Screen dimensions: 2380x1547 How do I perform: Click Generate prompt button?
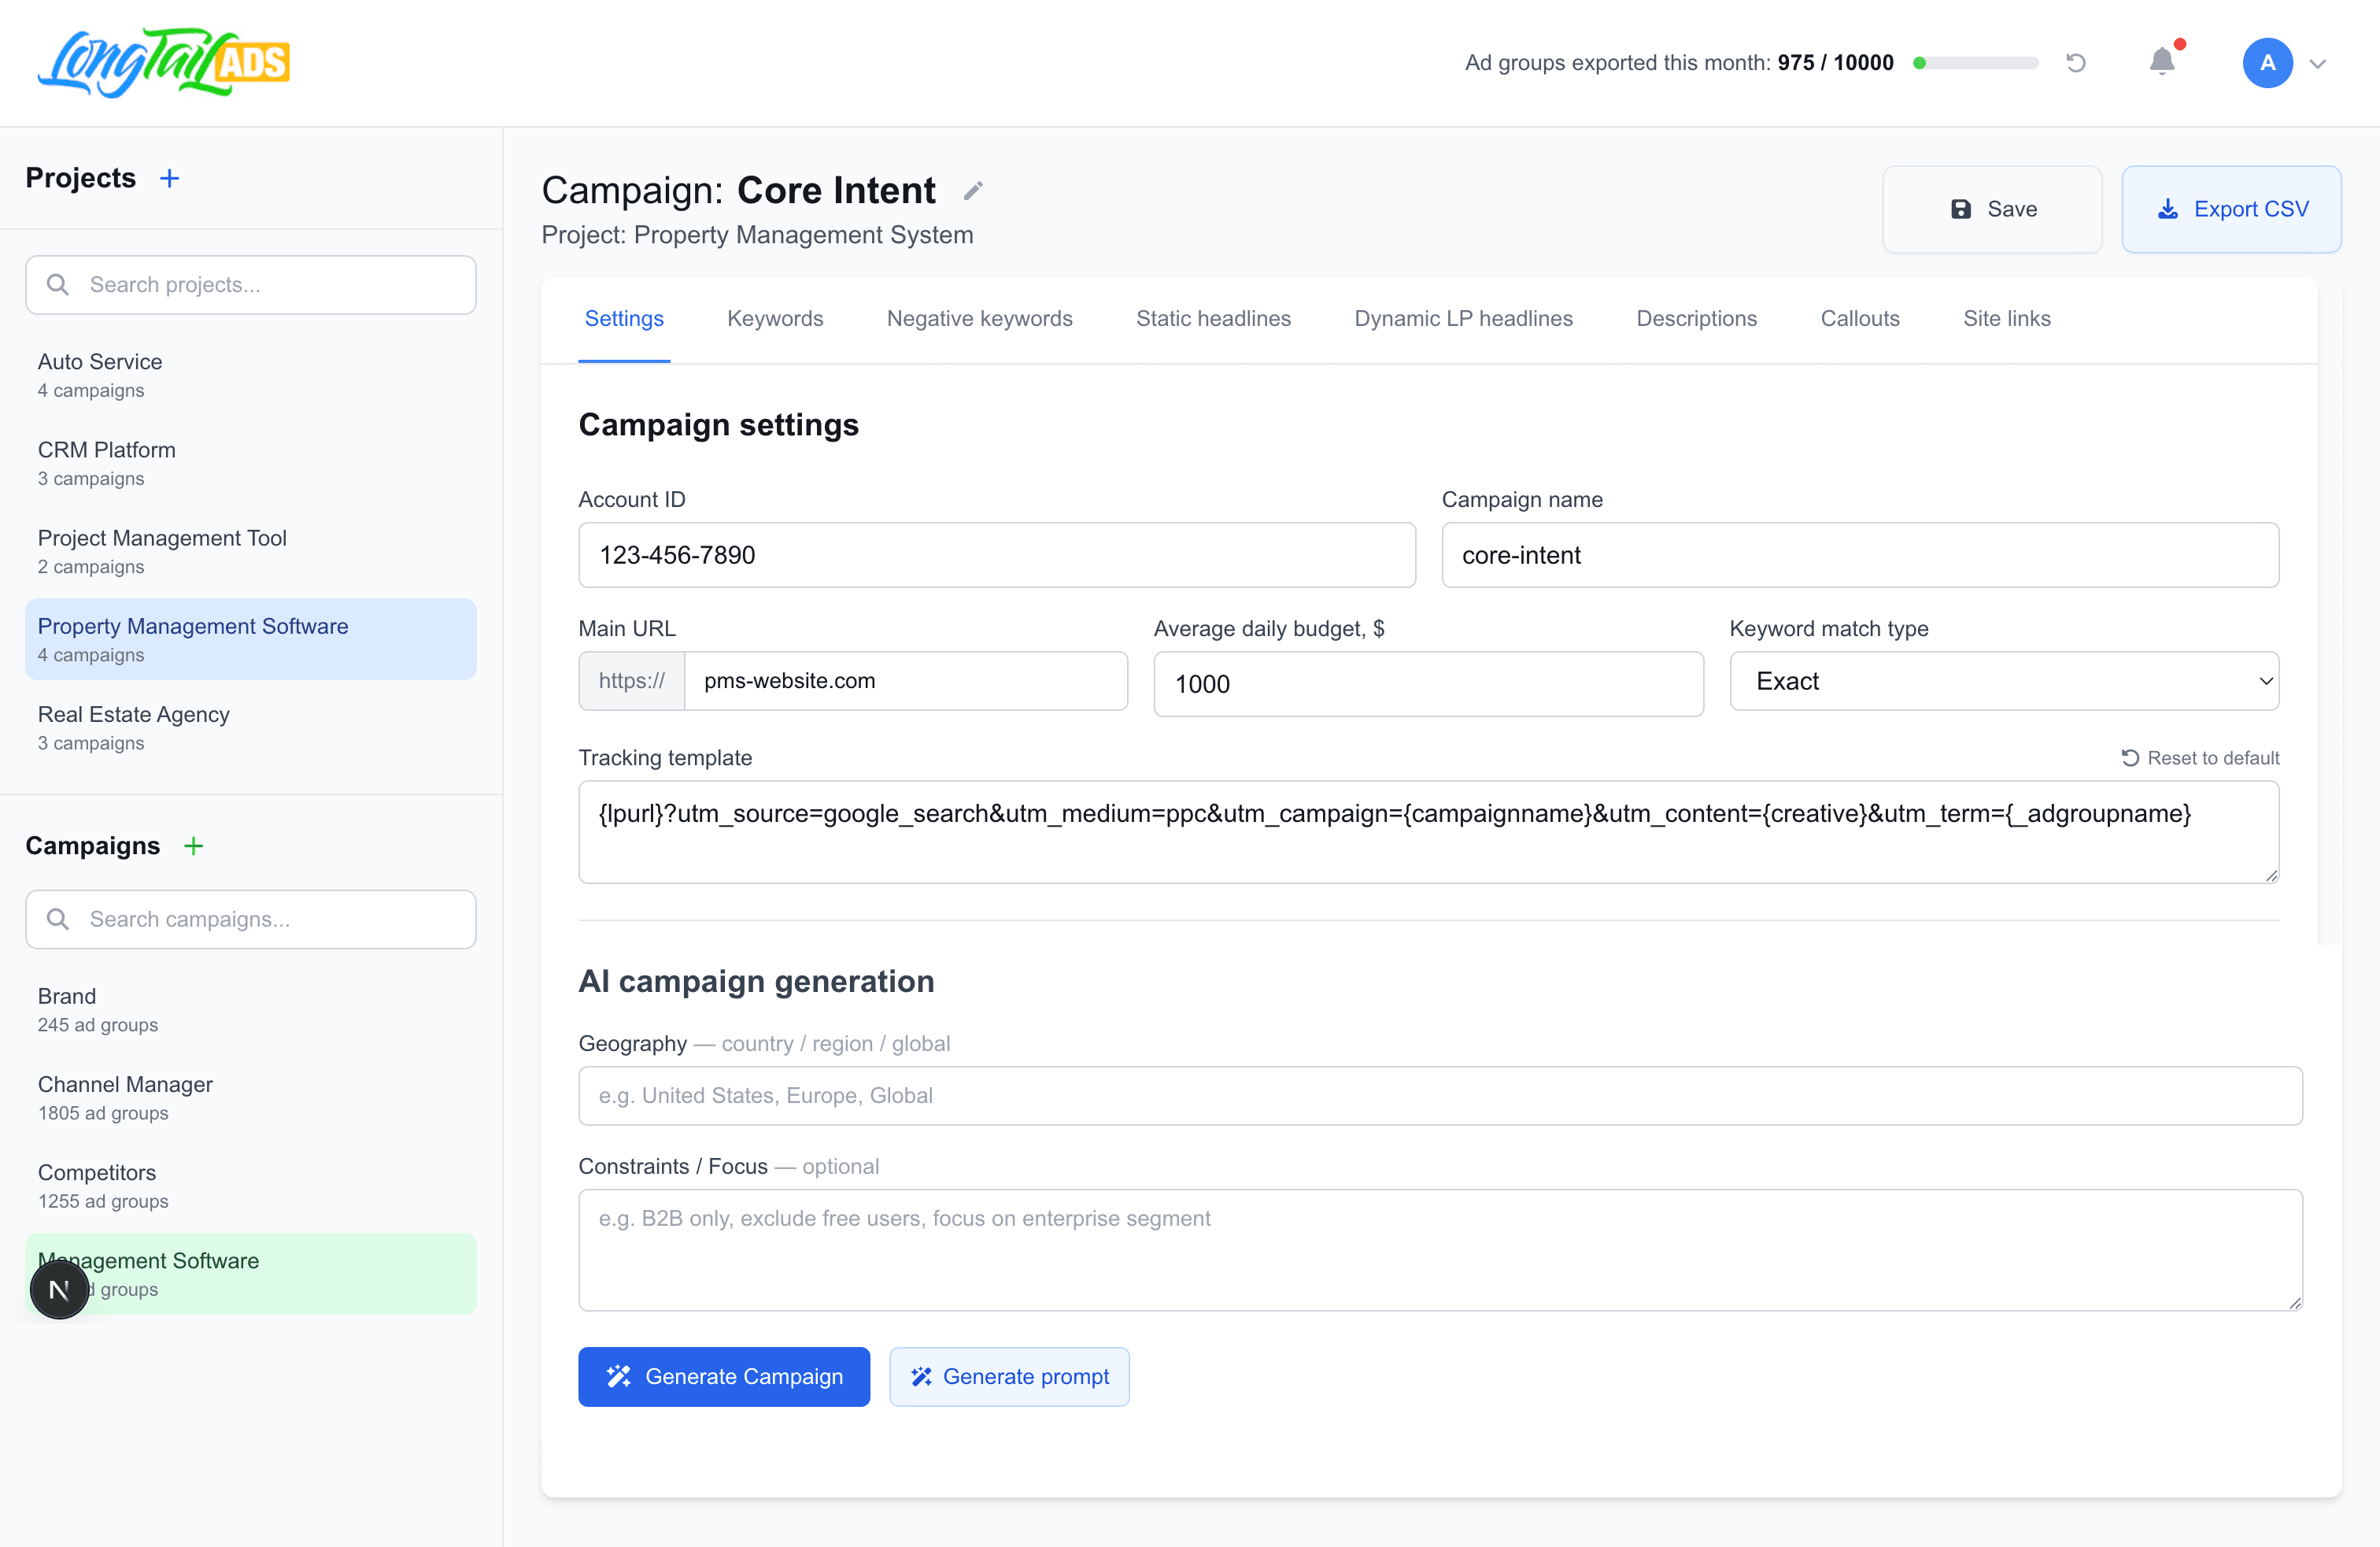pyautogui.click(x=1009, y=1377)
